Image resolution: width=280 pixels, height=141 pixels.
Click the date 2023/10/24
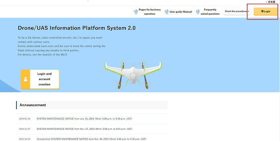[25, 139]
